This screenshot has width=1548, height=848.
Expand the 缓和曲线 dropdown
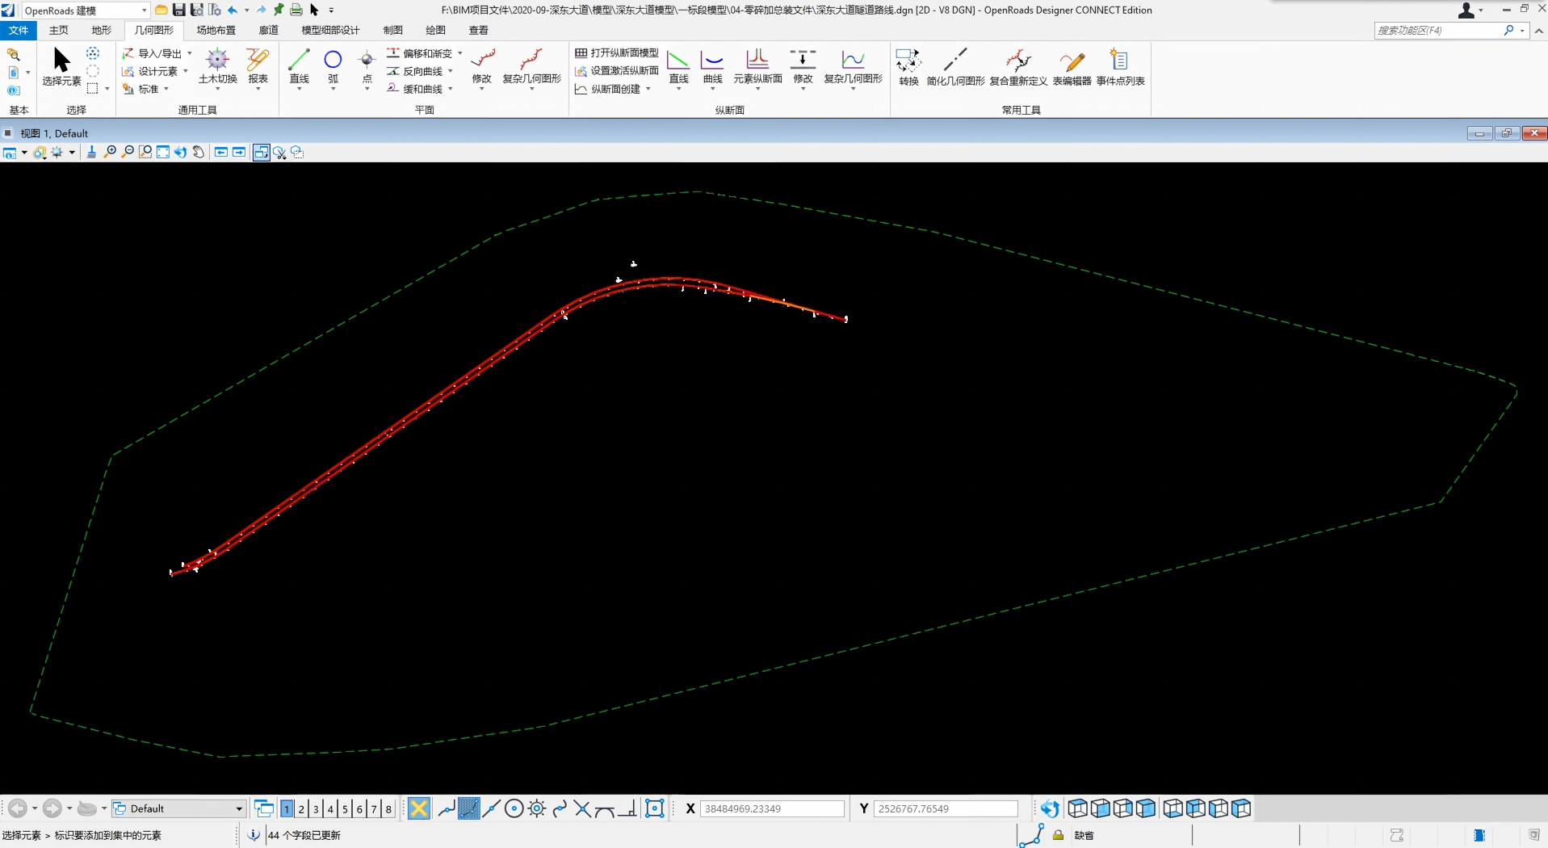click(x=450, y=89)
